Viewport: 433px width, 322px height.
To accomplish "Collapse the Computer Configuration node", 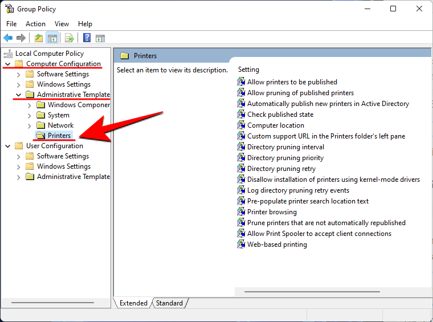I will coord(8,64).
